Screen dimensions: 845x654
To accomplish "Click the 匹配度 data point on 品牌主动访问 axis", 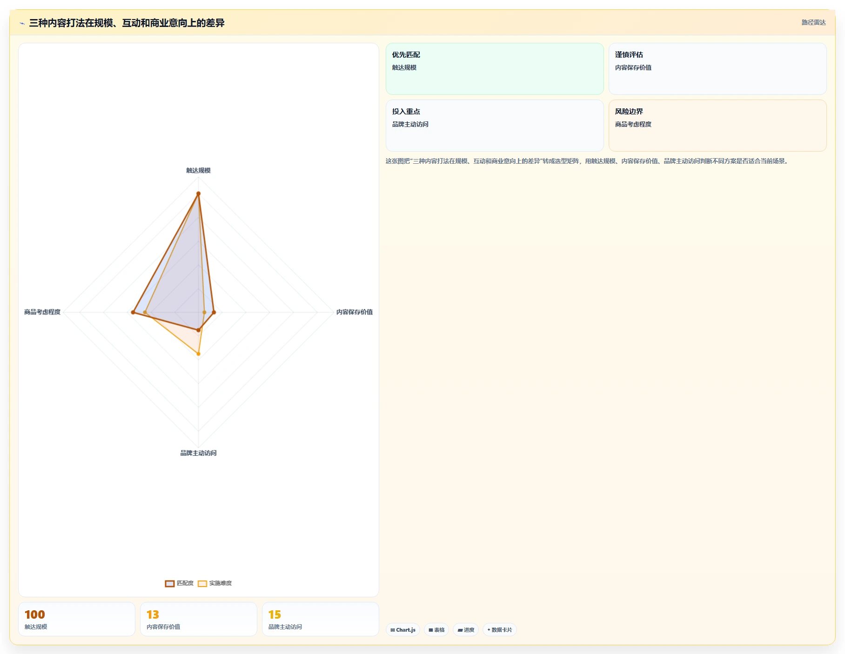I will 198,330.
